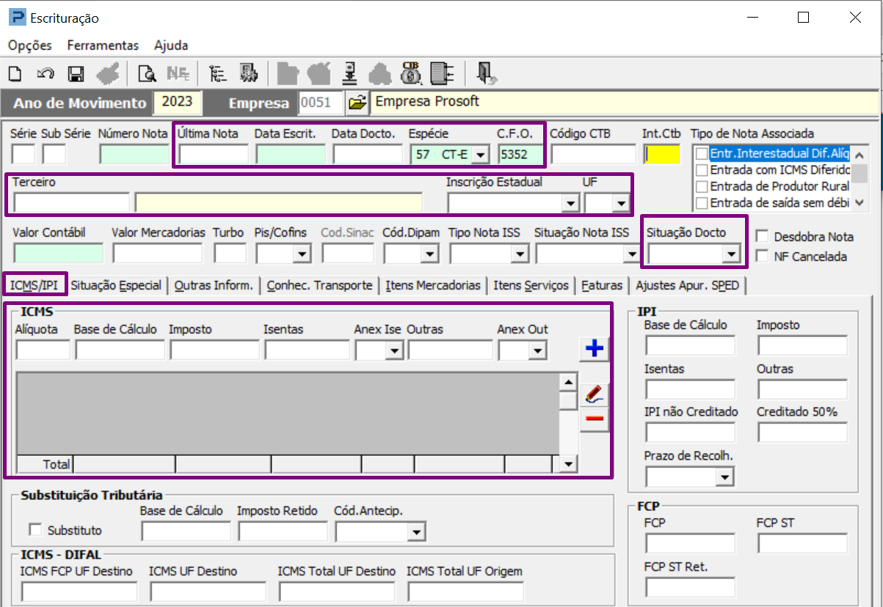
Task: Tick the Substituto checkbox
Action: point(34,530)
